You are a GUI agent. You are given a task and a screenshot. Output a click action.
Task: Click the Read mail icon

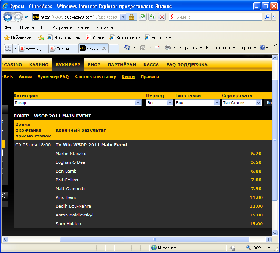pyautogui.click(x=157, y=48)
